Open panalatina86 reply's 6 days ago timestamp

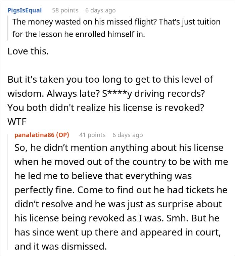[128, 135]
